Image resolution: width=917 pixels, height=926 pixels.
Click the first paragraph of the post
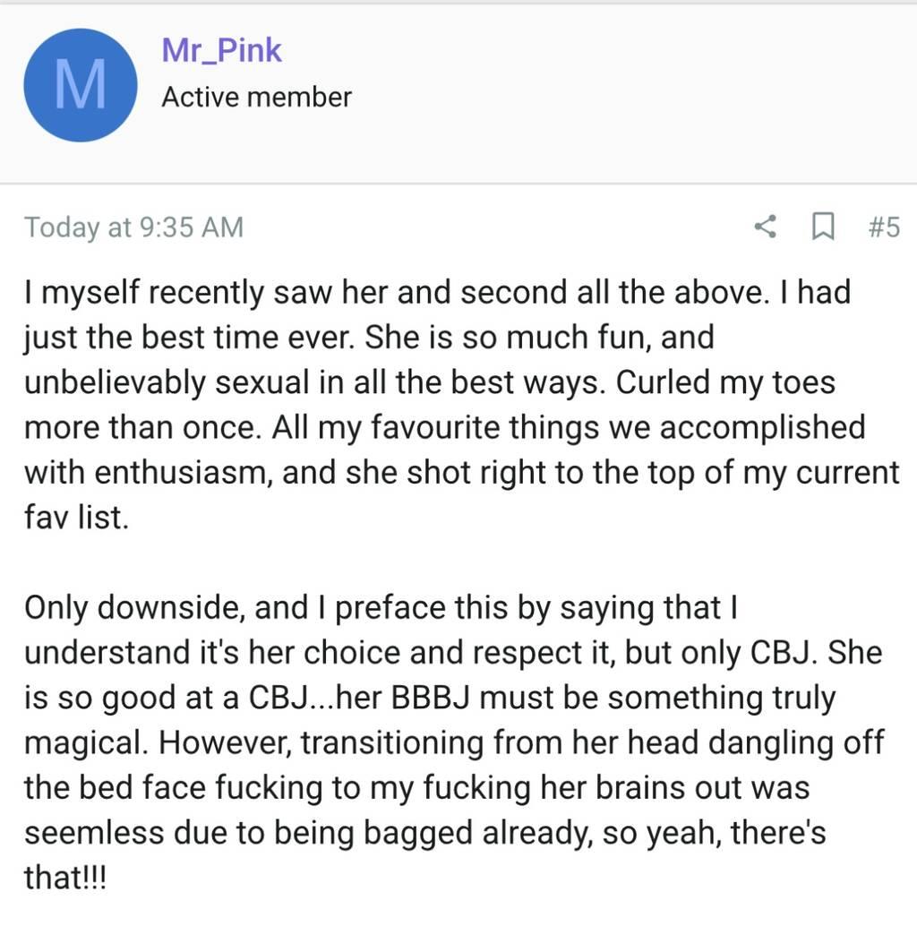[460, 405]
